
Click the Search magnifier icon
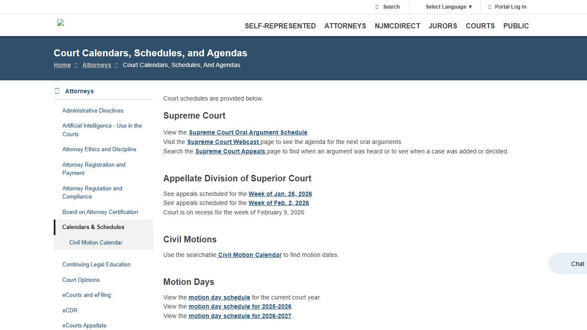point(376,7)
